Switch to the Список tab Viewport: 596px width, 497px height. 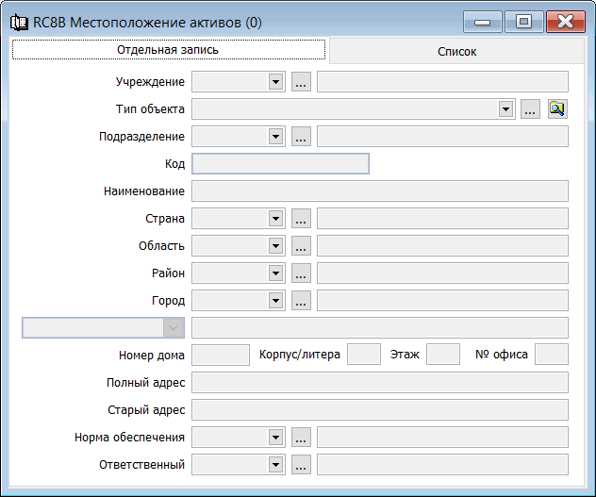456,52
